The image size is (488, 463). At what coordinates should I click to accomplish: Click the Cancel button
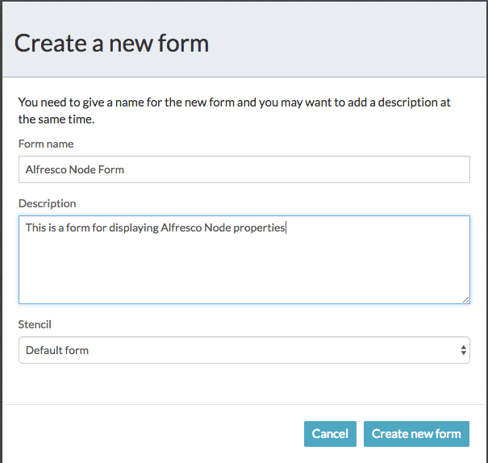[330, 434]
